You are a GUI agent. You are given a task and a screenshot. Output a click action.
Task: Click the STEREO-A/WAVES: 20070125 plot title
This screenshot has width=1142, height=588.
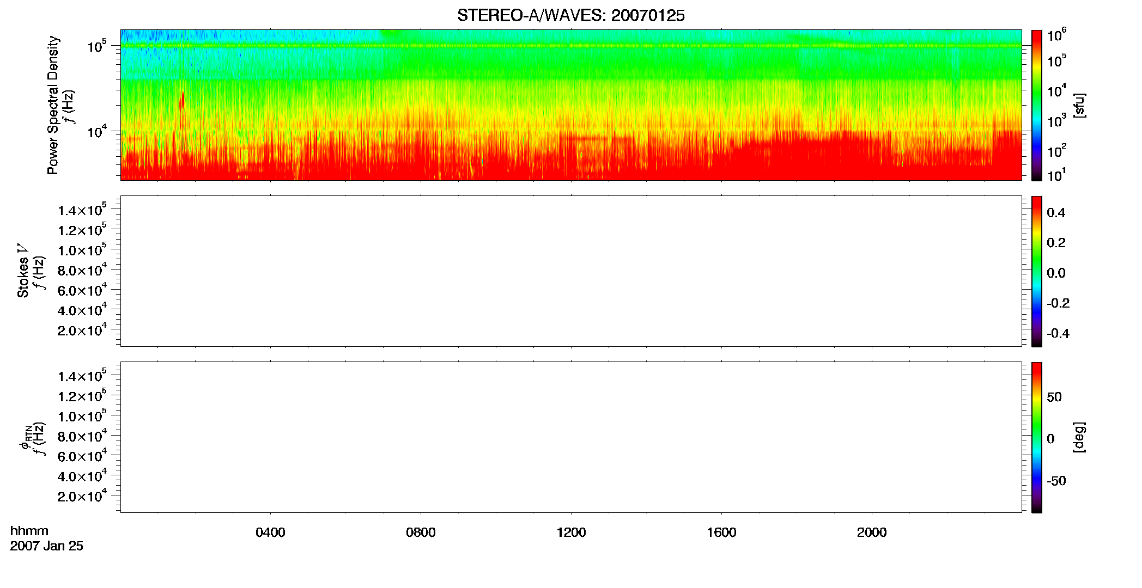[570, 16]
